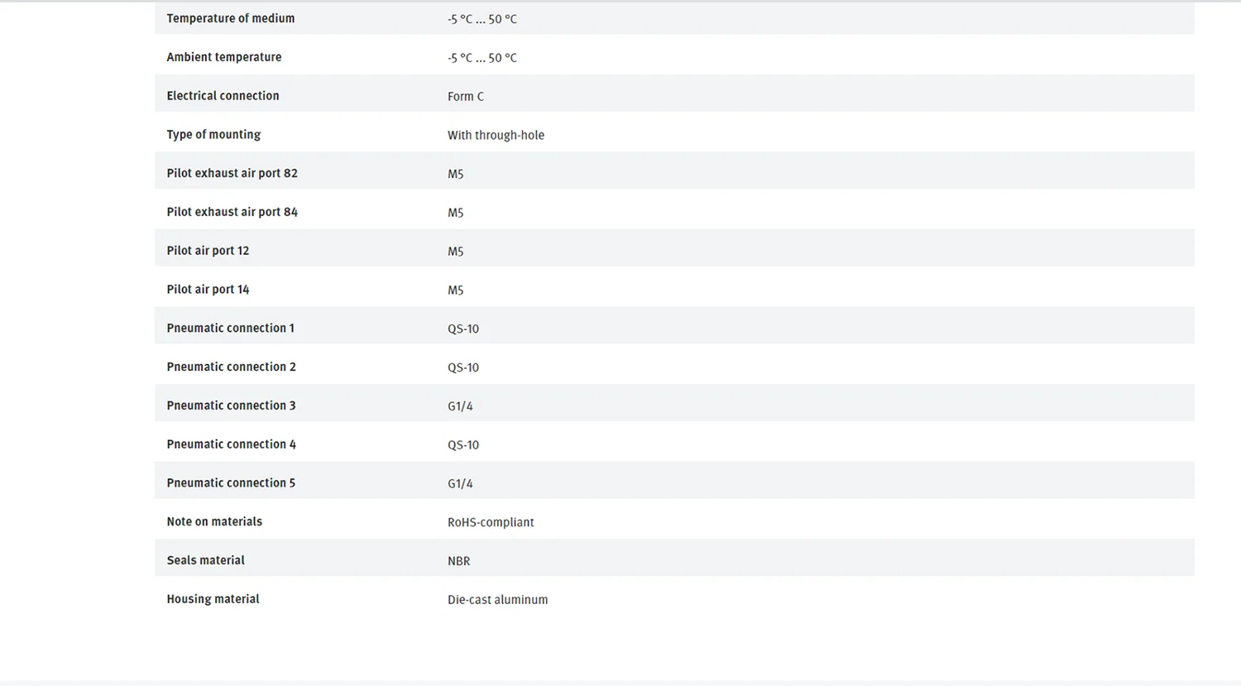Select the Pneumatic connection 1 label
Viewport: 1241px width, 686px height.
pyautogui.click(x=231, y=329)
